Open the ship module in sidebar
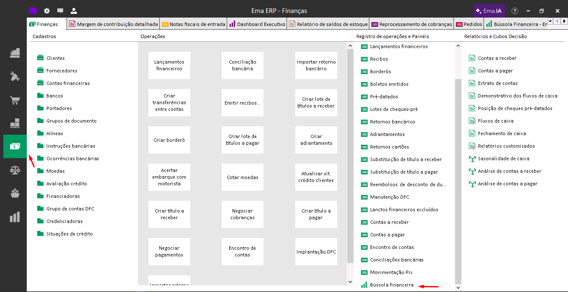The width and height of the screenshot is (568, 292). coord(15,193)
